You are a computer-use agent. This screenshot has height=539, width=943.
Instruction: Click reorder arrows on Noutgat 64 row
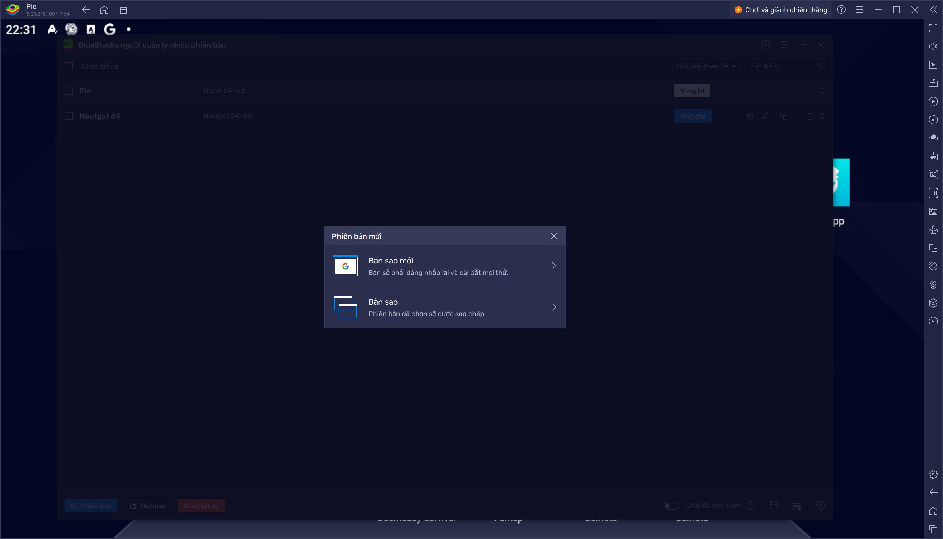pos(822,116)
